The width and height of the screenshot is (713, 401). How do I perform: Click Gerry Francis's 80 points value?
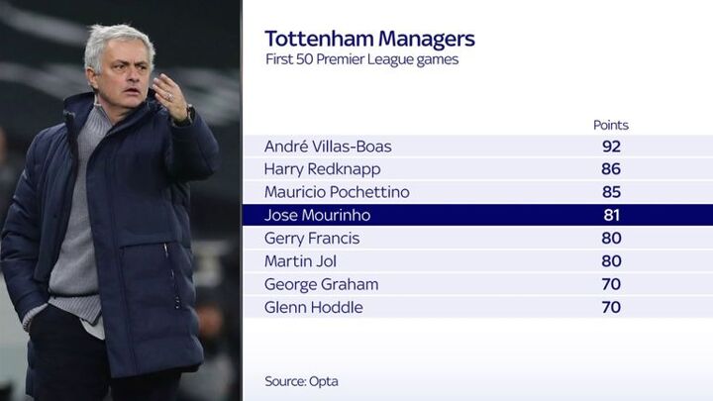611,239
